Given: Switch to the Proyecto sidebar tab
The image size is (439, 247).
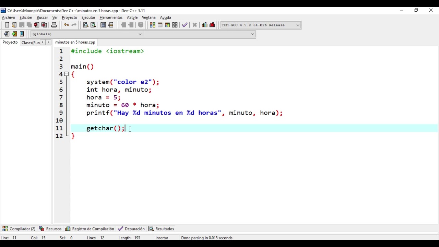Looking at the screenshot, I should pyautogui.click(x=10, y=42).
